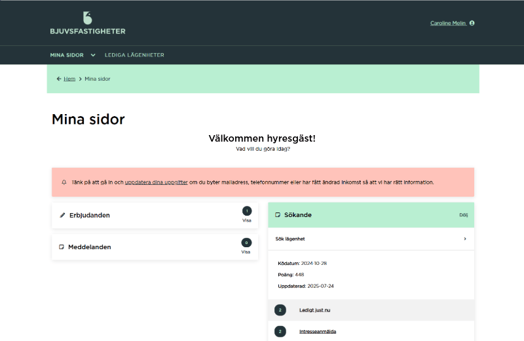Open the Ledigt just nu link
This screenshot has width=524, height=341.
[315, 310]
